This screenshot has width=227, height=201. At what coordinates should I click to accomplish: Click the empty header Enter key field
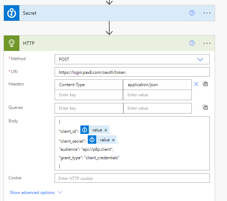pyautogui.click(x=89, y=95)
